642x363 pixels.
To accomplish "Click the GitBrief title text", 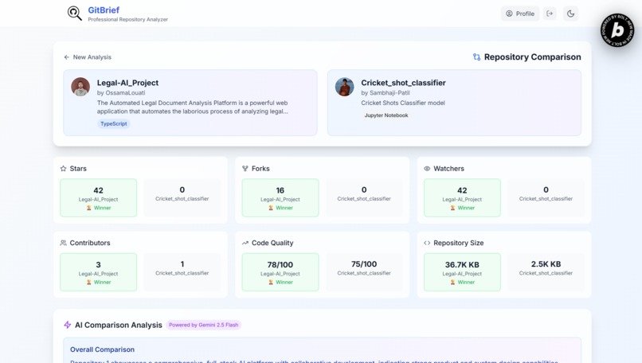I will 104,10.
